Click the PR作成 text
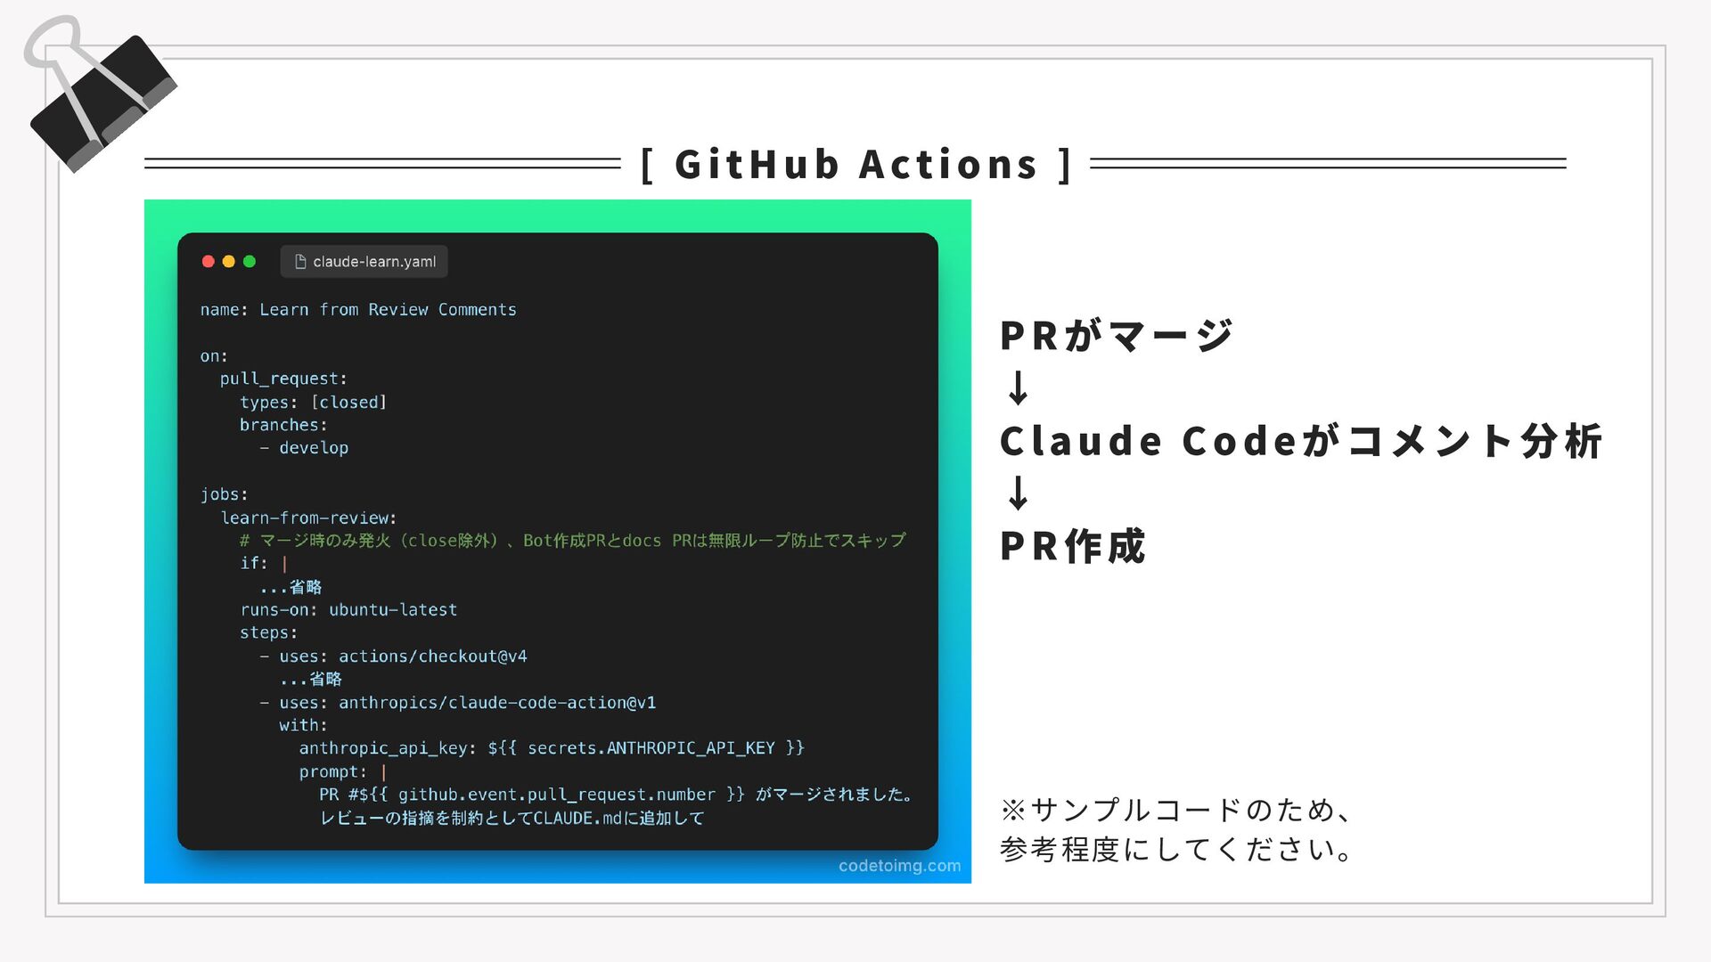Image resolution: width=1711 pixels, height=962 pixels. [x=1072, y=546]
